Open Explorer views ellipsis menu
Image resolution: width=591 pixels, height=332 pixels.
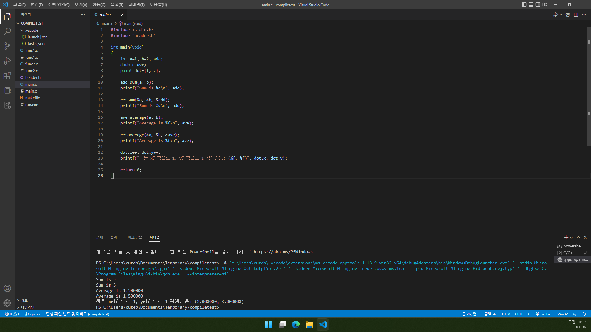pyautogui.click(x=83, y=15)
